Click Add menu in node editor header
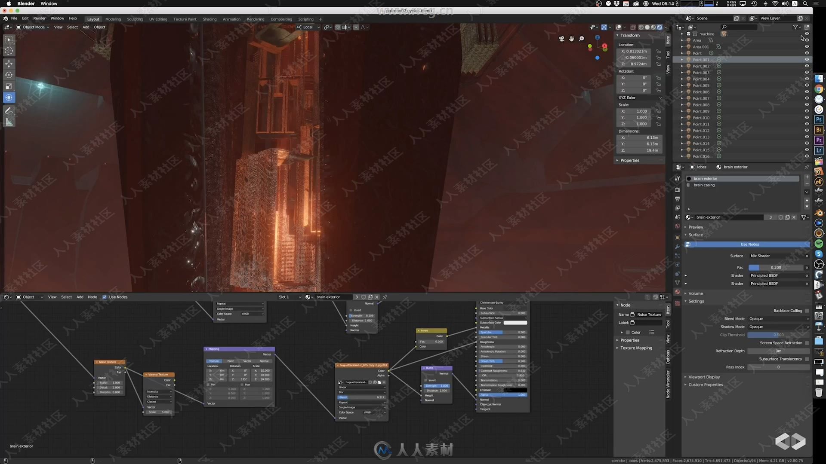826x464 pixels. [79, 296]
